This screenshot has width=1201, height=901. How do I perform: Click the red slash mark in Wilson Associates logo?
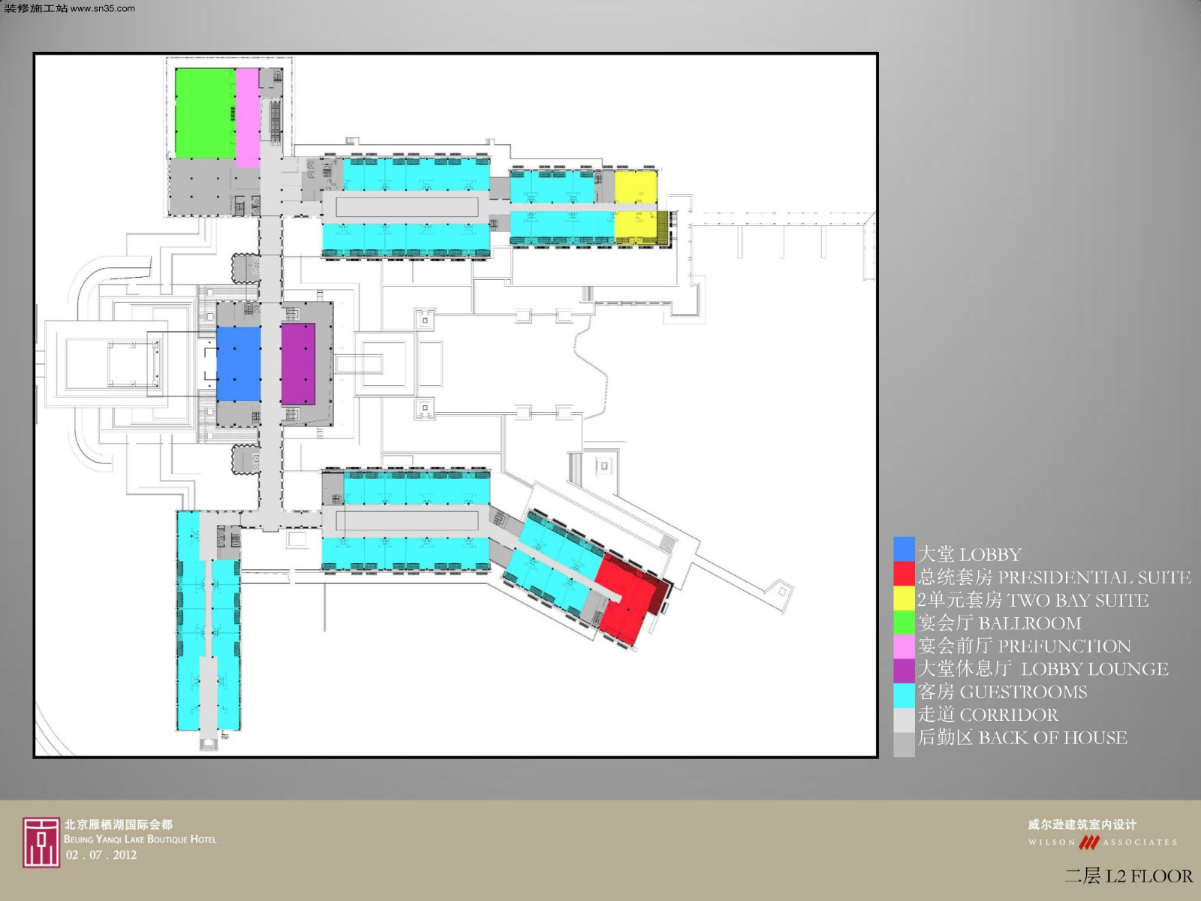pyautogui.click(x=1088, y=842)
